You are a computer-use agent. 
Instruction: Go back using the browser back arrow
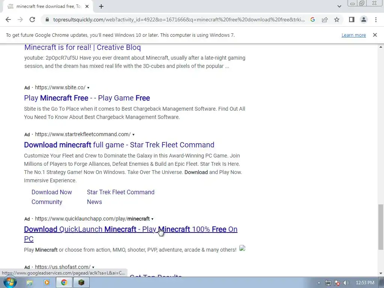coord(8,19)
